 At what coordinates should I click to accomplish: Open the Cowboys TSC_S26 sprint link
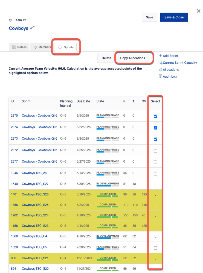click(x=35, y=195)
